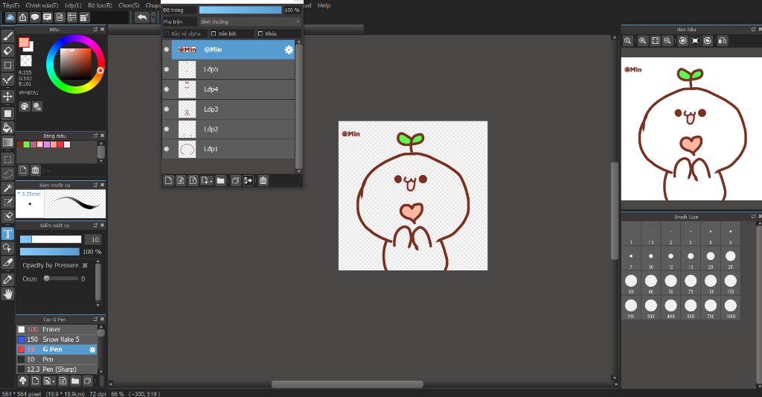
Task: Toggle visibility of Lớp4 layer
Action: [167, 89]
